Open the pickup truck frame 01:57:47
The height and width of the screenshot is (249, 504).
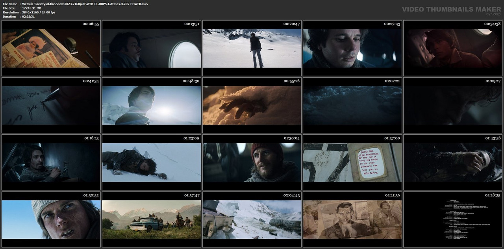tap(152, 219)
